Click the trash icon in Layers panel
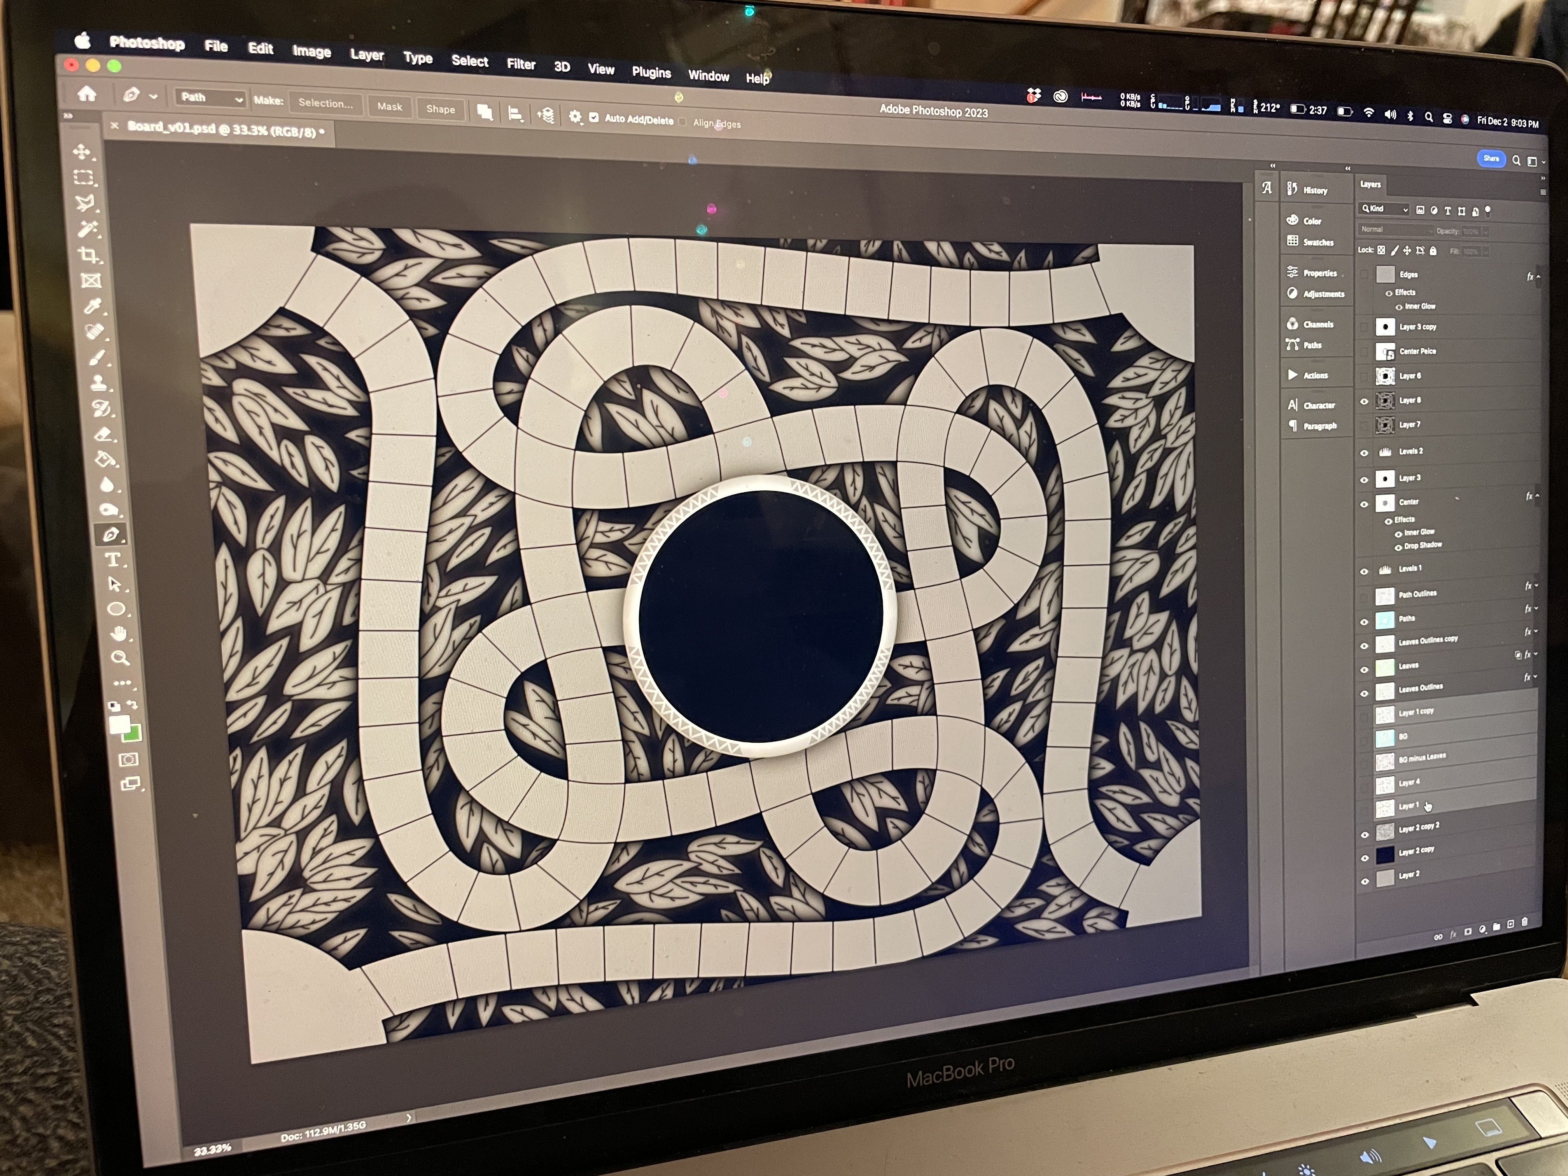The image size is (1568, 1176). pos(1524,922)
